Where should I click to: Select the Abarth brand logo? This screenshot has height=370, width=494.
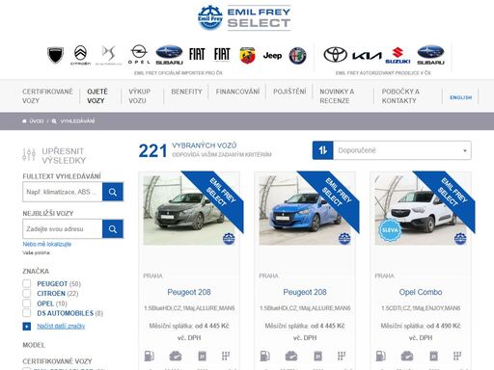click(x=247, y=55)
